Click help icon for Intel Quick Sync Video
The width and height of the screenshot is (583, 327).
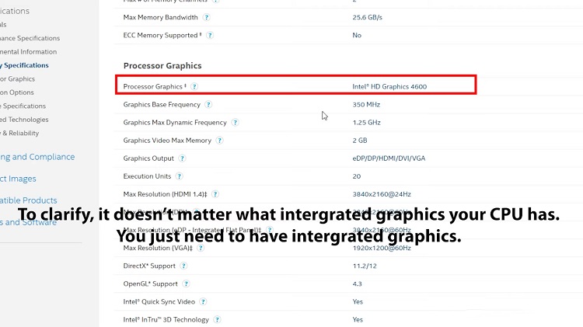[203, 301]
